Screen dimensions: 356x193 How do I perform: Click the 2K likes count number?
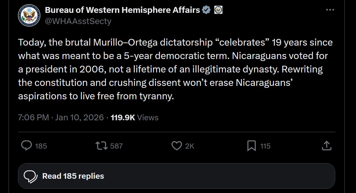[x=190, y=146]
